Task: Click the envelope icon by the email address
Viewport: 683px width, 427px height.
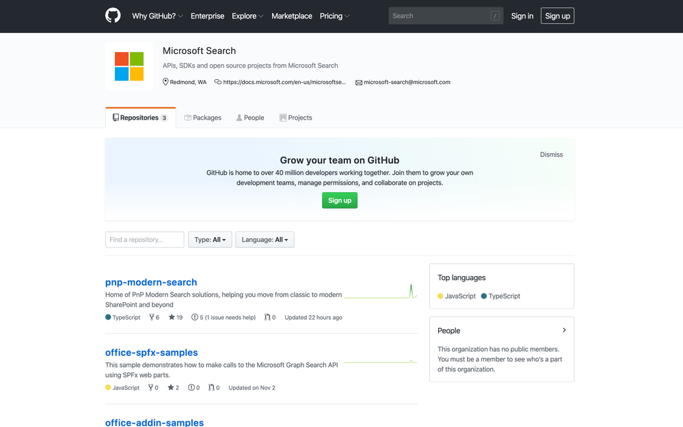Action: coord(359,82)
